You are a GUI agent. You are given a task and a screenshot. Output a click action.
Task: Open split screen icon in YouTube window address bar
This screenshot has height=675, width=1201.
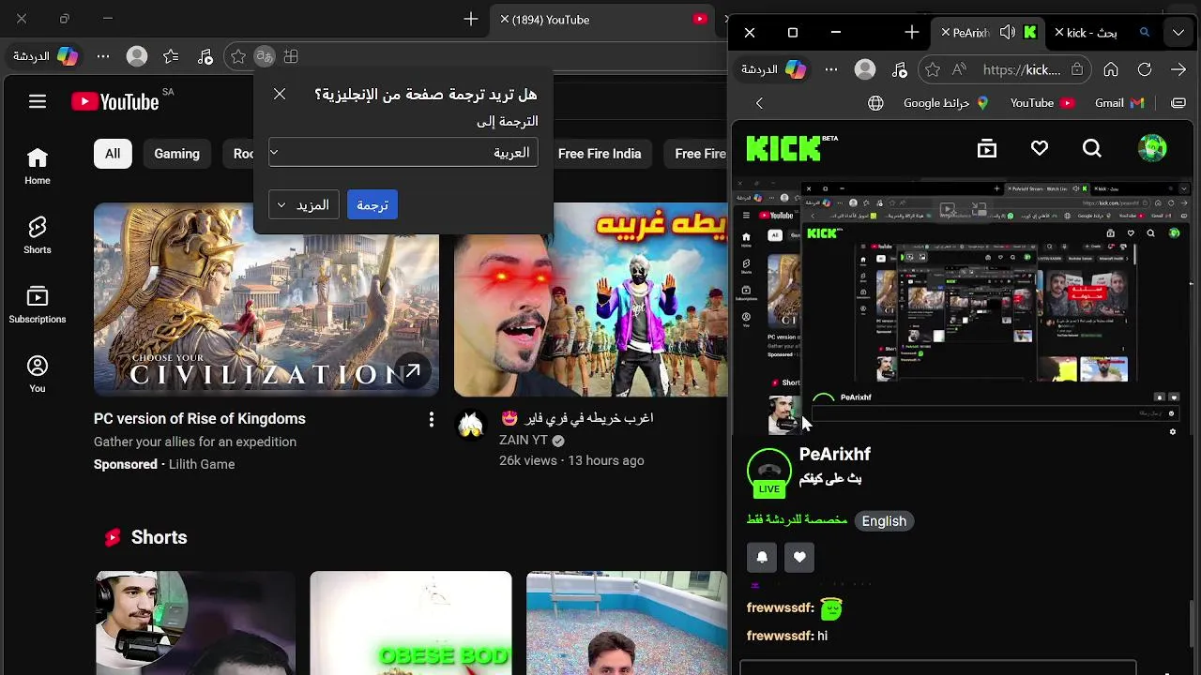coord(291,57)
